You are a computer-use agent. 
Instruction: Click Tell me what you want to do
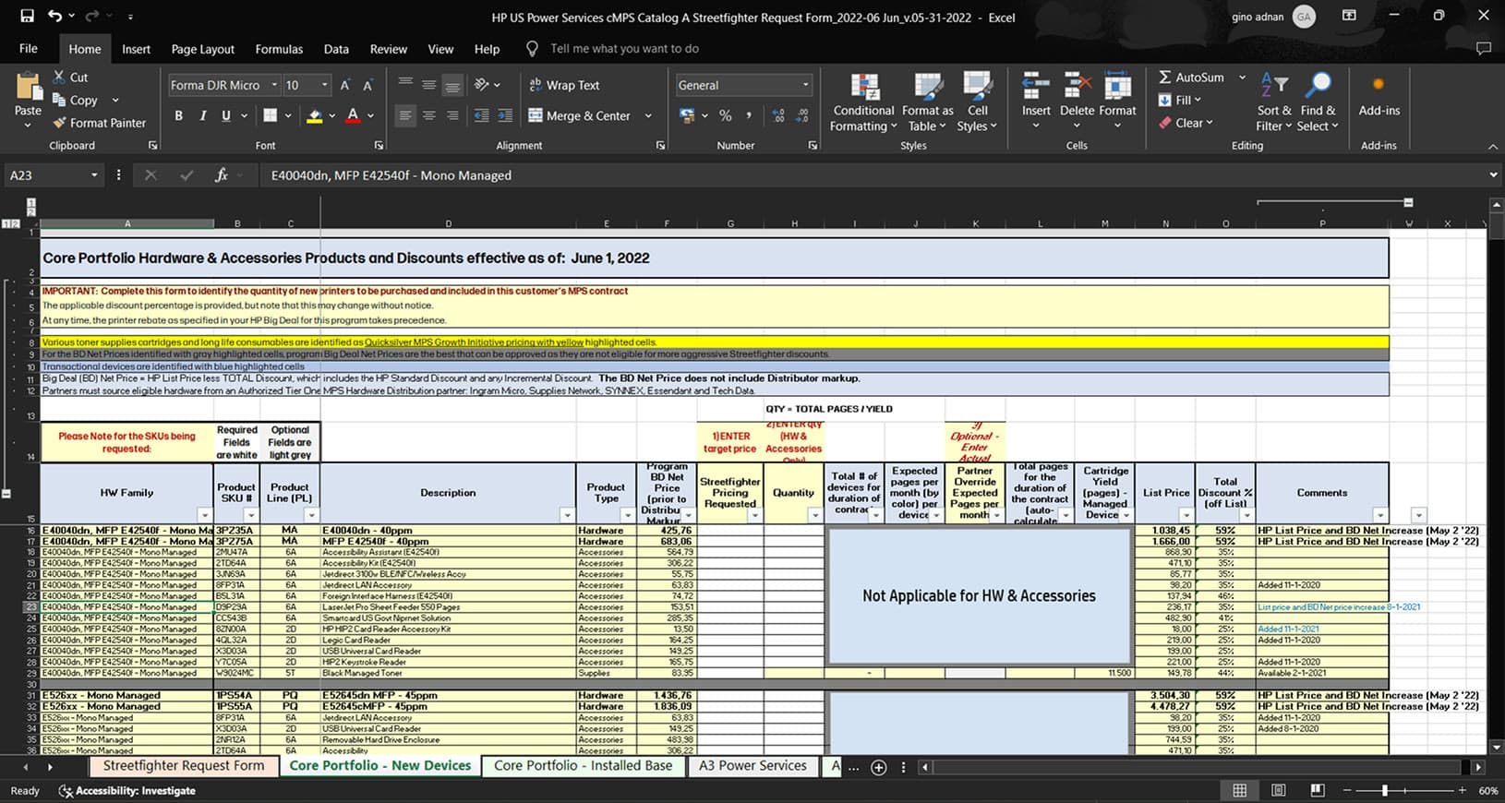tap(624, 49)
